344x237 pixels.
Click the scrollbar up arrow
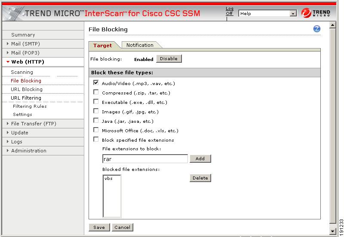click(x=332, y=25)
